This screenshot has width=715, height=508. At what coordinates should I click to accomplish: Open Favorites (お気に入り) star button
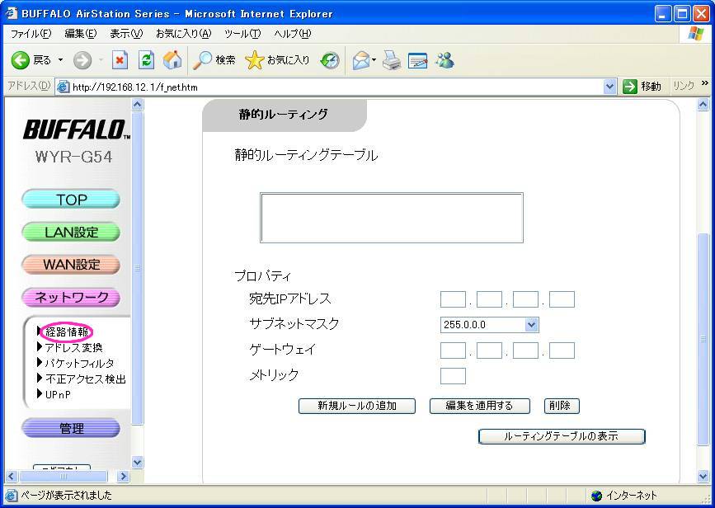click(x=278, y=60)
